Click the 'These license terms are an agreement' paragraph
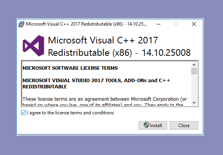The height and width of the screenshot is (155, 223). click(x=105, y=99)
